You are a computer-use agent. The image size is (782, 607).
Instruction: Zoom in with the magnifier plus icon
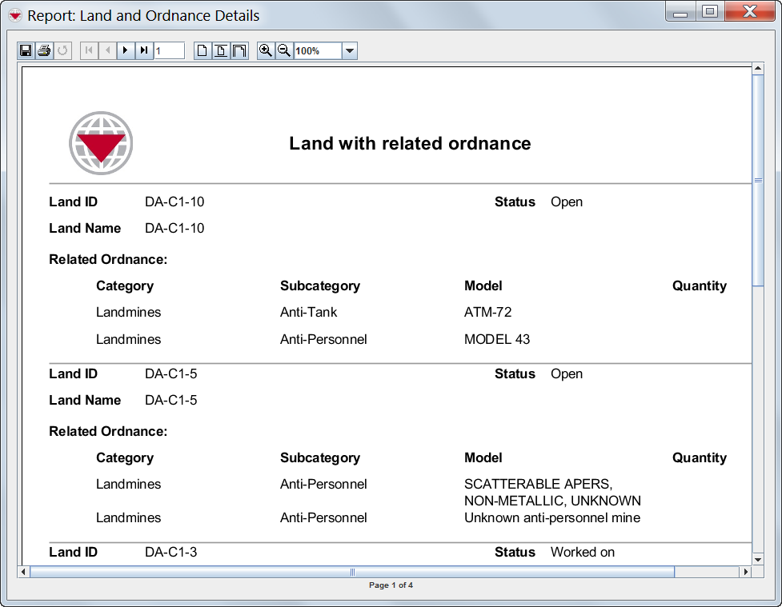click(266, 51)
